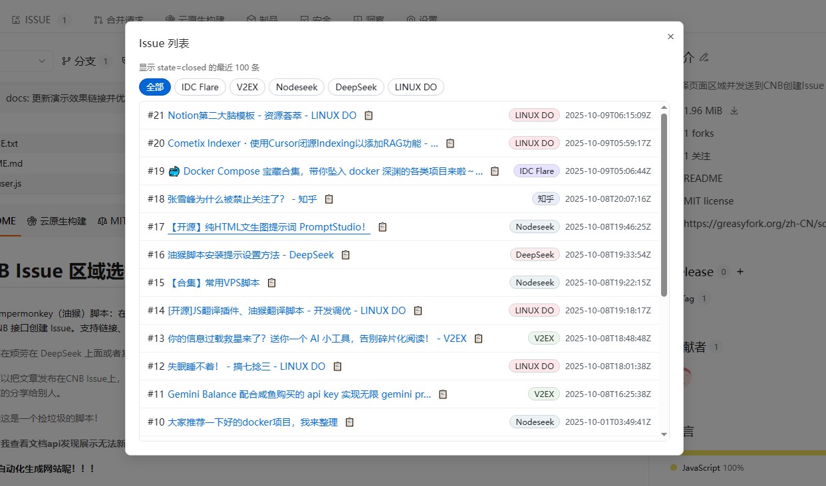This screenshot has height=486, width=826.
Task: Open issue #16 油猴脚本安装提示 link
Action: [x=251, y=255]
